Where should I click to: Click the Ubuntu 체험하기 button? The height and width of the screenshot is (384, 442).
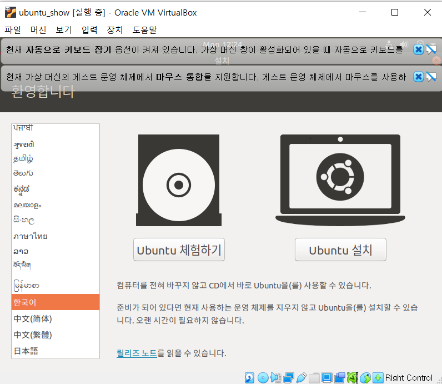[x=179, y=250]
